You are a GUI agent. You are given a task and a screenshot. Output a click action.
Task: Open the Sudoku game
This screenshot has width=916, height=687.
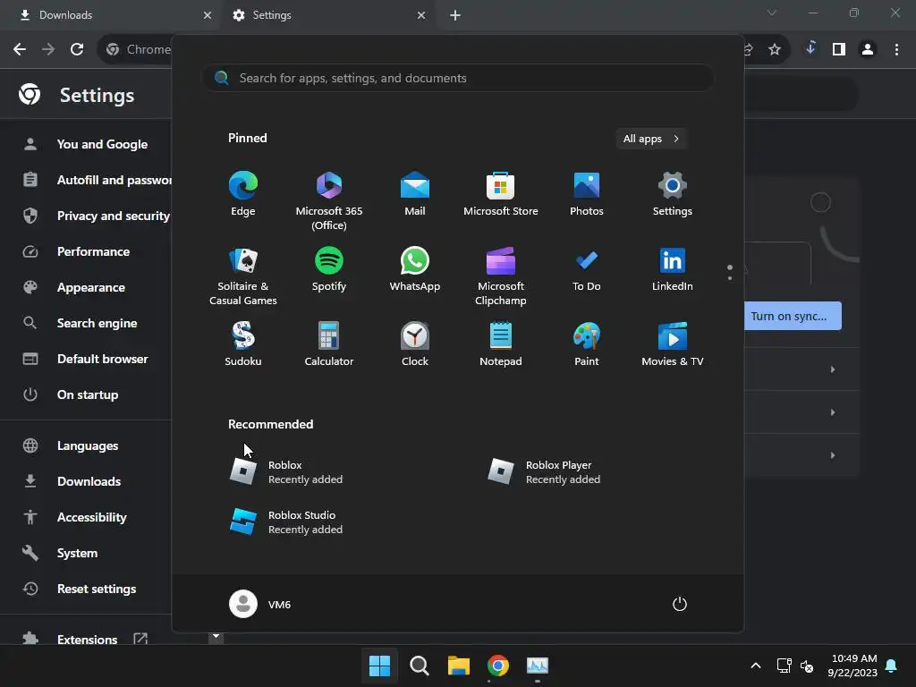243,344
